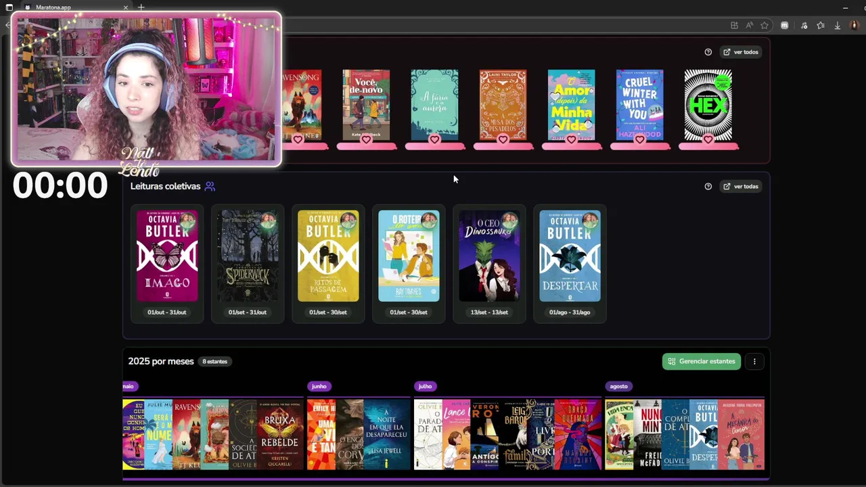This screenshot has width=866, height=487.
Task: Click the media control music icon in toolbar
Action: click(804, 26)
